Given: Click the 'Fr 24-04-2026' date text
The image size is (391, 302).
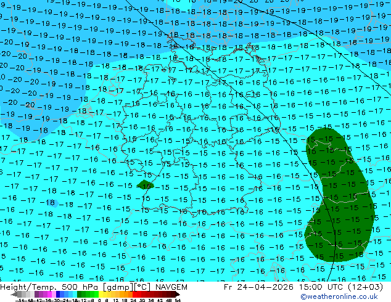Looking at the screenshot, I should point(258,287).
